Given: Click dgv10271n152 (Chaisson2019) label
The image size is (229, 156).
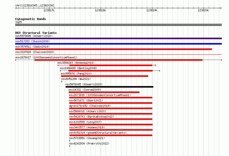Looking at the screenshot, I should (90, 106).
